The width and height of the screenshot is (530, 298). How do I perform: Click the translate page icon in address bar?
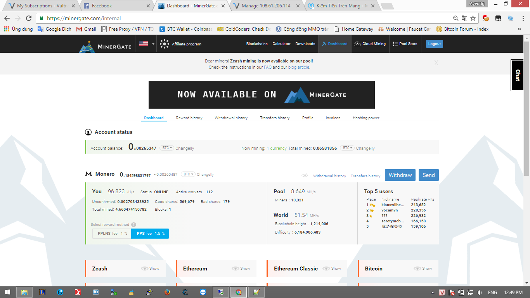464,18
